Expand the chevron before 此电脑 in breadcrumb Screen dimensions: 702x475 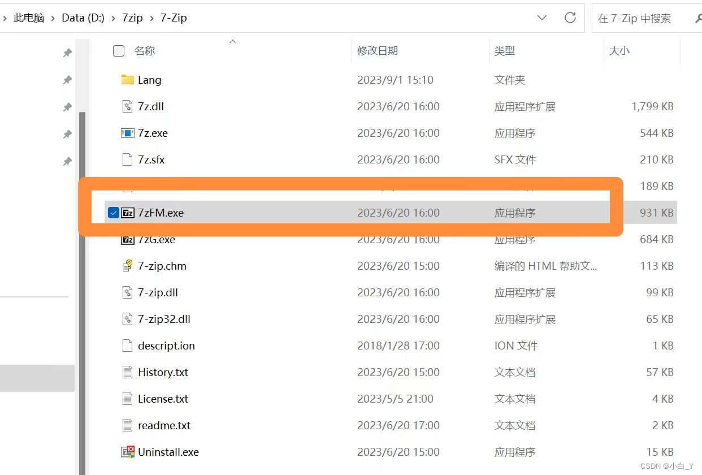[5, 18]
